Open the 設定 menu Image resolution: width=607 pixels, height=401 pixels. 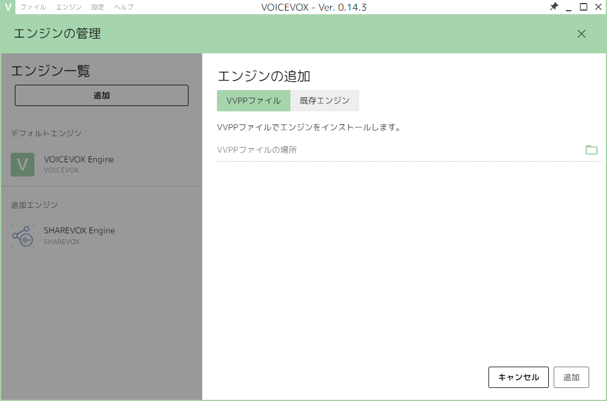coord(97,7)
